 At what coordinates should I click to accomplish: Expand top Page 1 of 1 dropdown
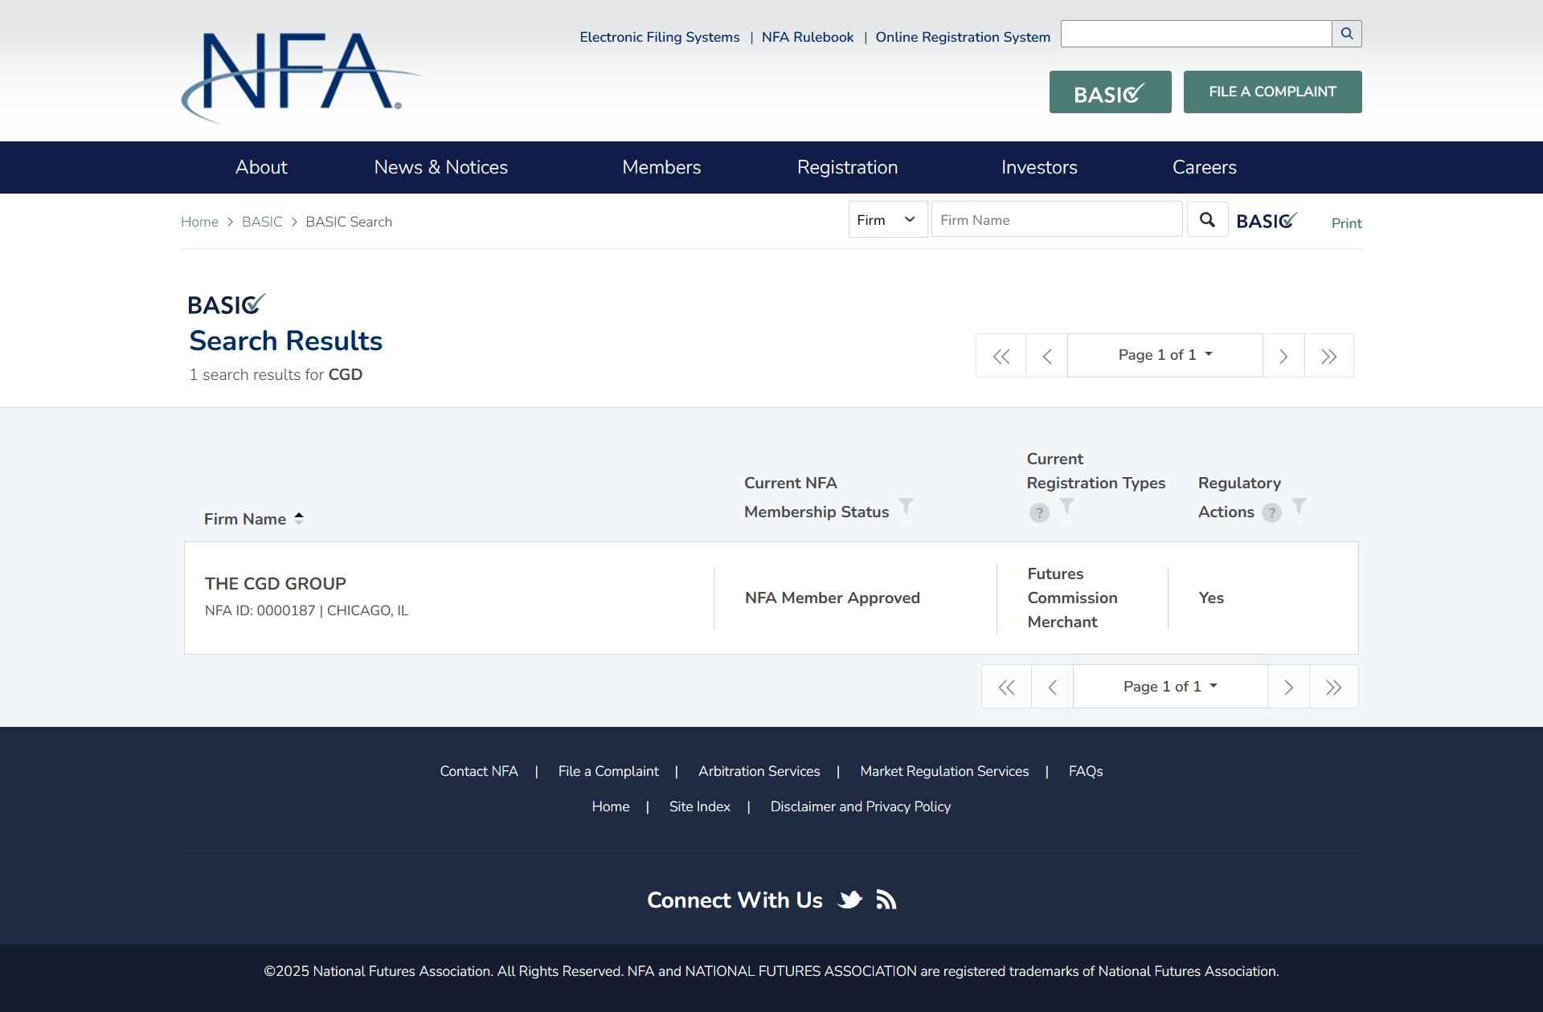1165,355
